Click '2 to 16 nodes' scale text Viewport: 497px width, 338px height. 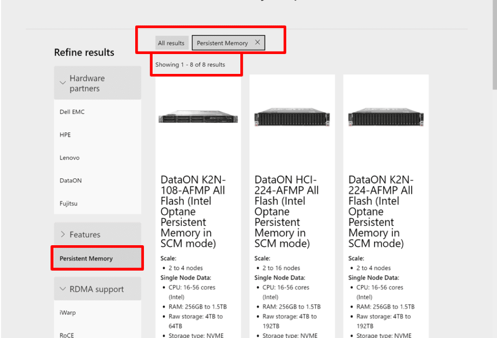281,268
